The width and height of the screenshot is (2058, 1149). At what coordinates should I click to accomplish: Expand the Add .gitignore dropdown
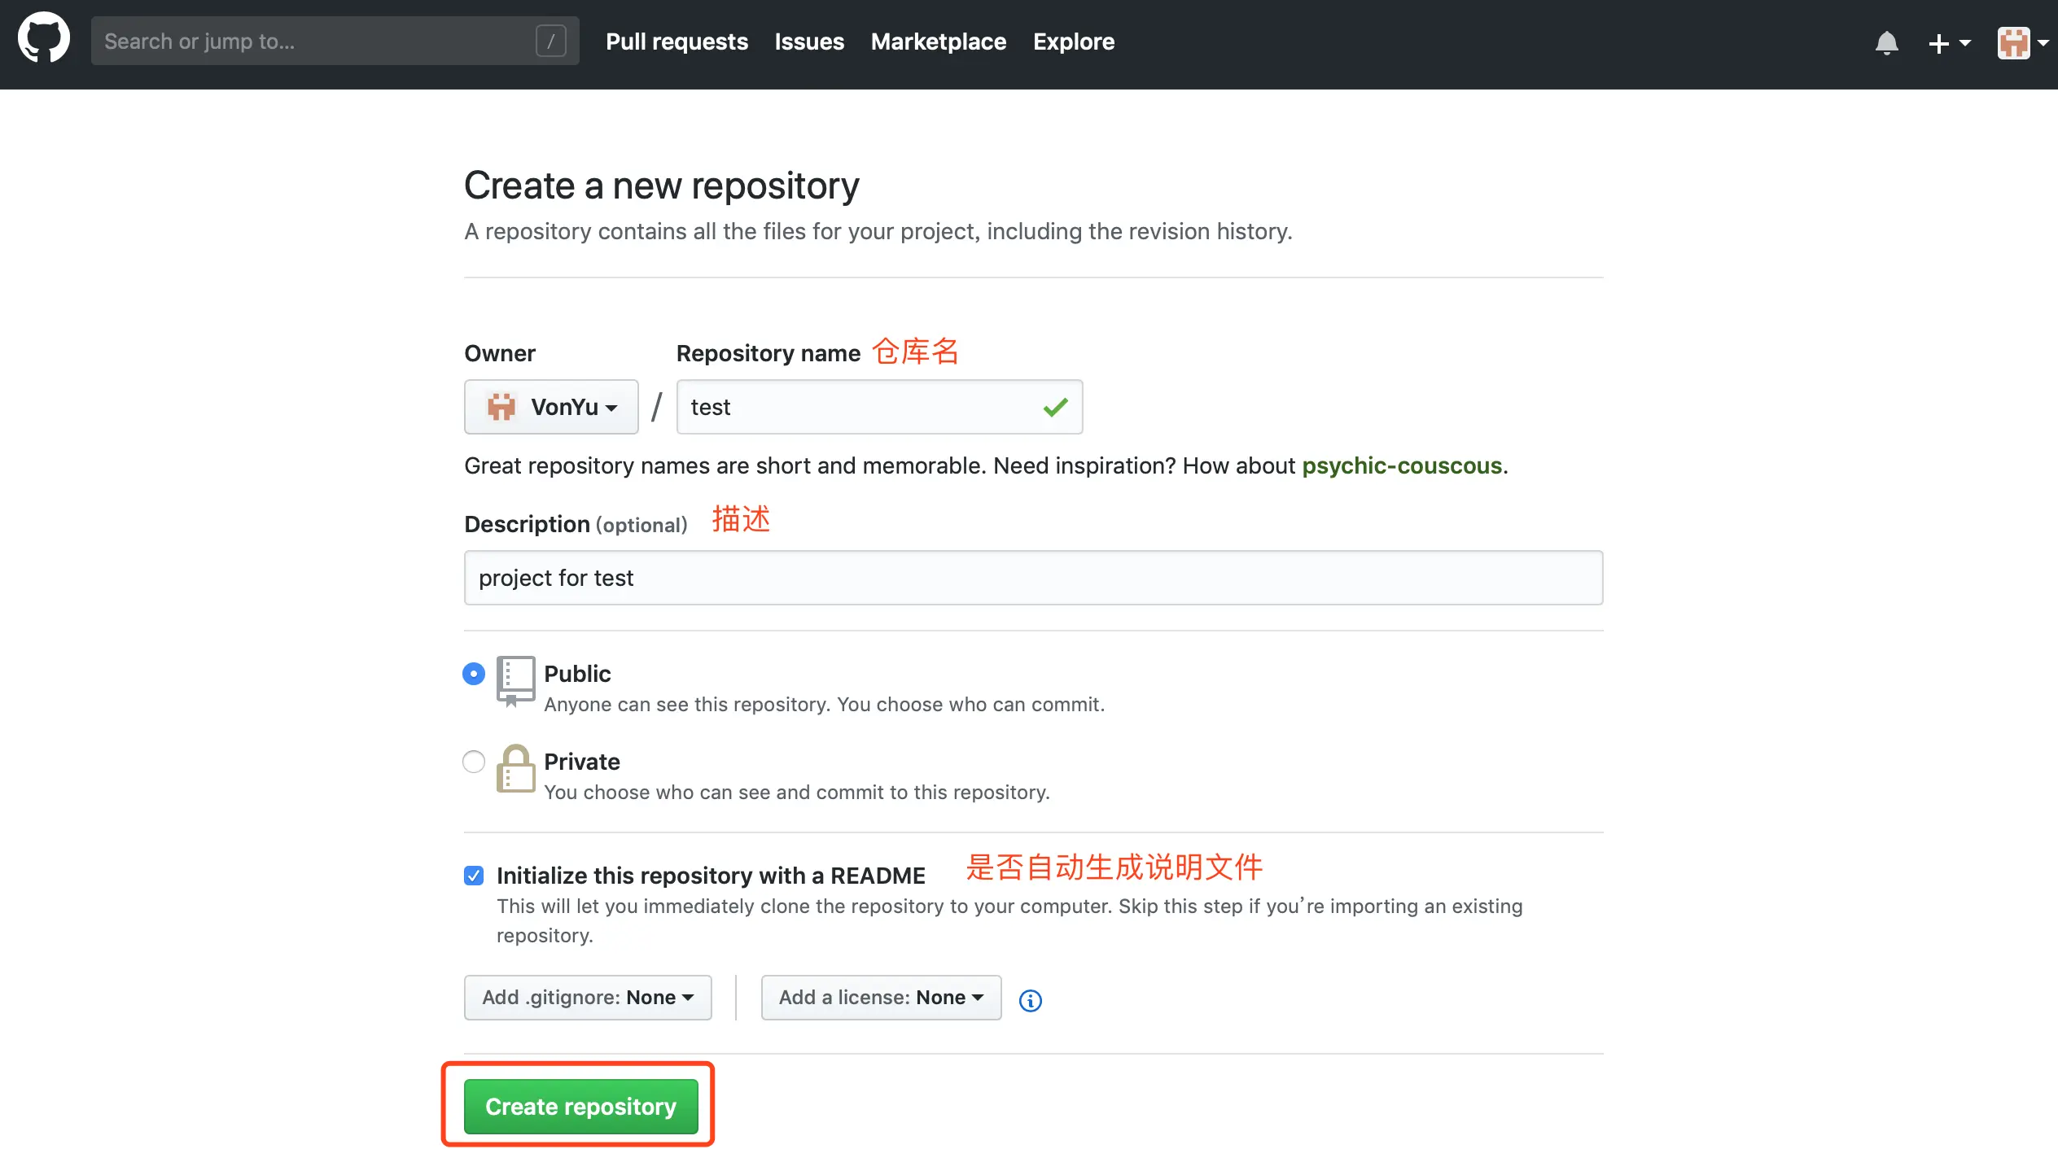coord(588,998)
